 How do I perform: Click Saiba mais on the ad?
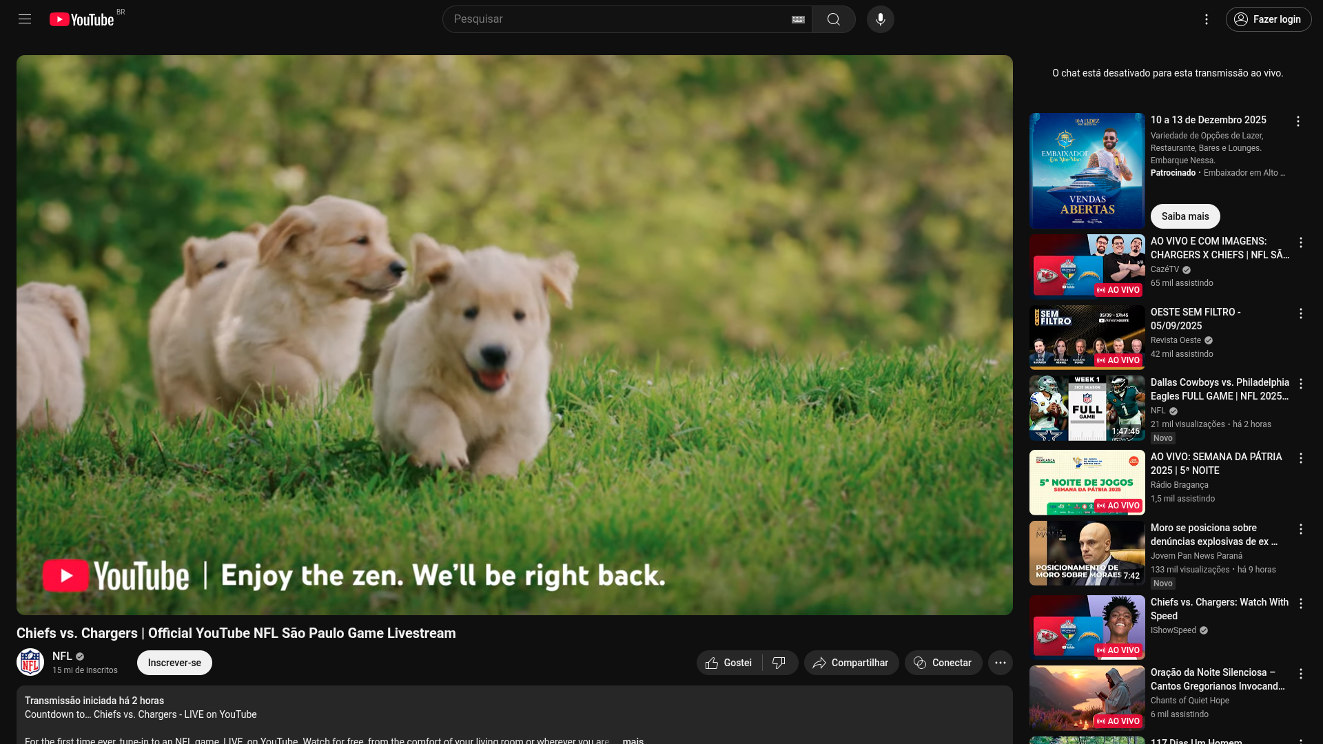1185,216
